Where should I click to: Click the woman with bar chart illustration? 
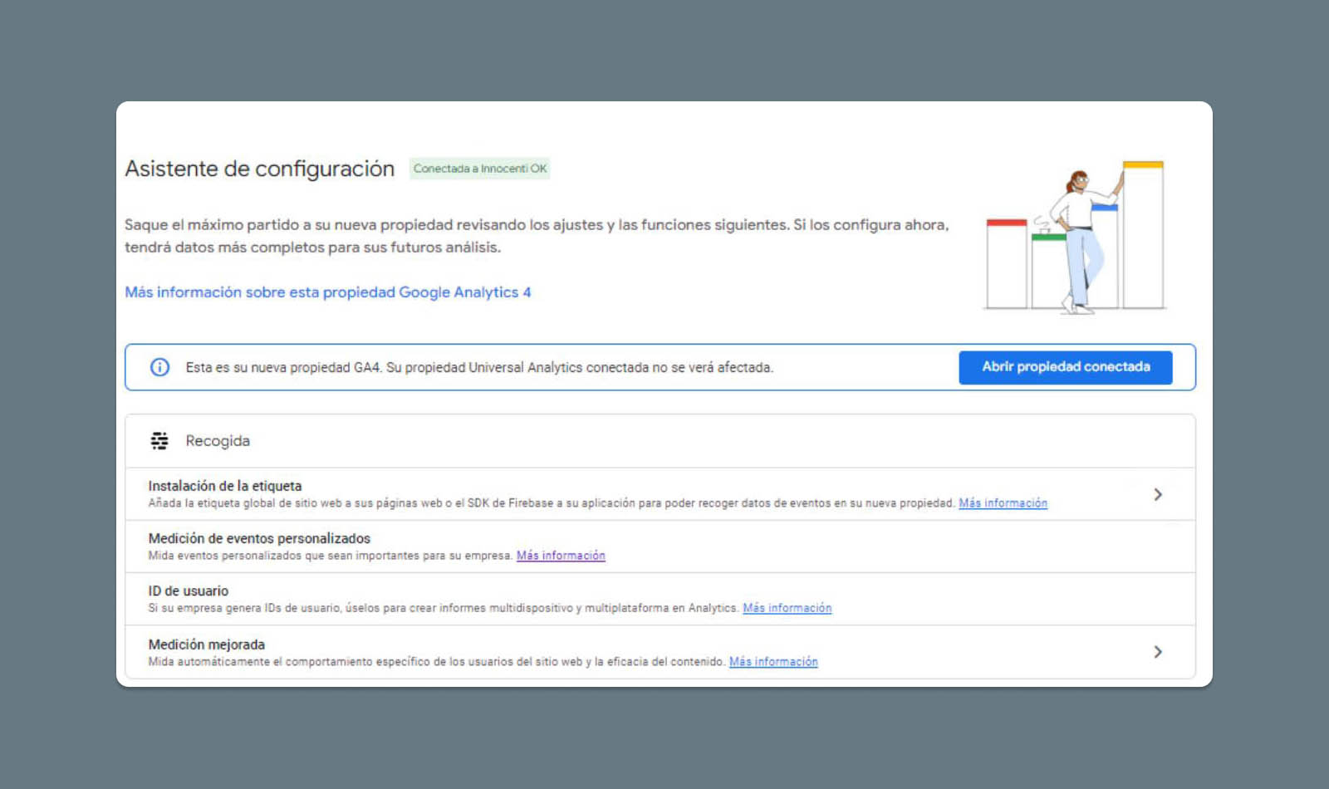(x=1076, y=237)
